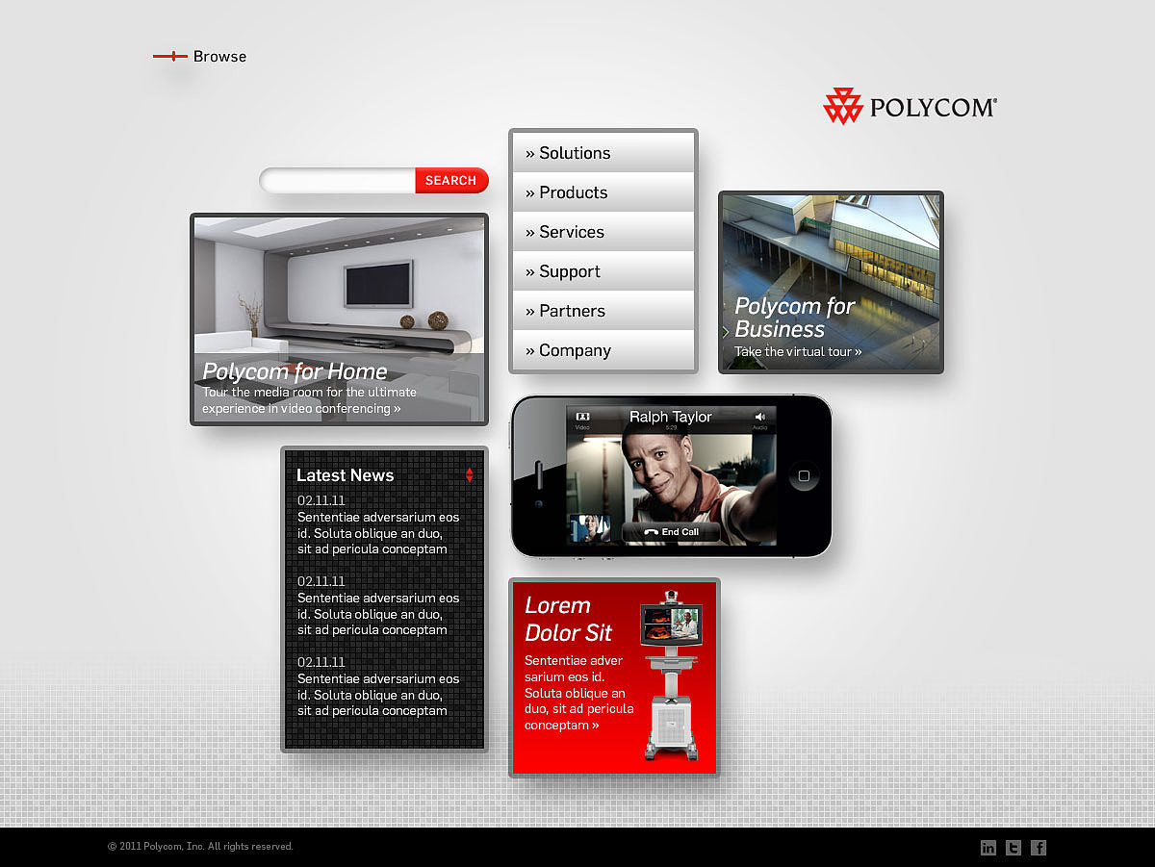
Task: Click Take the virtual tour link
Action: click(798, 352)
